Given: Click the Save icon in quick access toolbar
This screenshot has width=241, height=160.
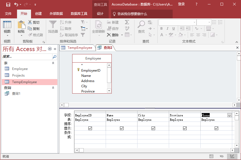Looking at the screenshot, I should click(x=8, y=4).
